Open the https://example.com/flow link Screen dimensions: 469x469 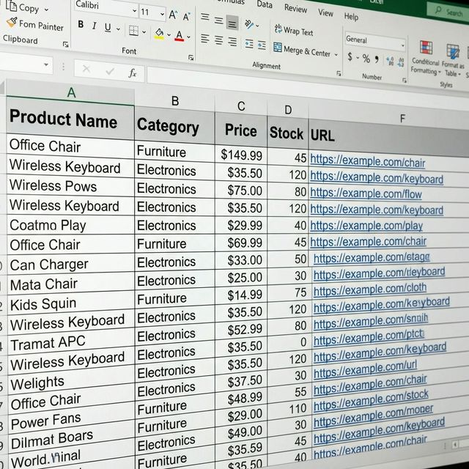pyautogui.click(x=366, y=193)
